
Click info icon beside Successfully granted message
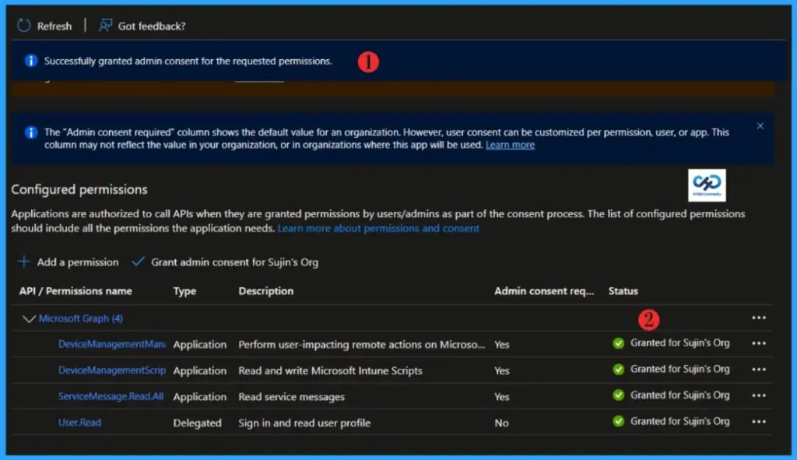pyautogui.click(x=31, y=61)
